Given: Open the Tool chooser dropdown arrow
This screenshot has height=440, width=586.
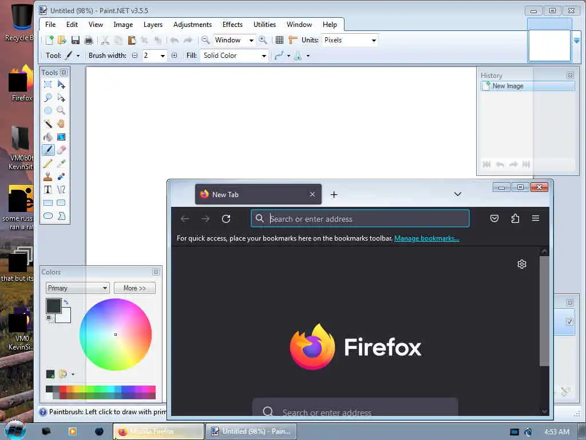Looking at the screenshot, I should pyautogui.click(x=78, y=56).
